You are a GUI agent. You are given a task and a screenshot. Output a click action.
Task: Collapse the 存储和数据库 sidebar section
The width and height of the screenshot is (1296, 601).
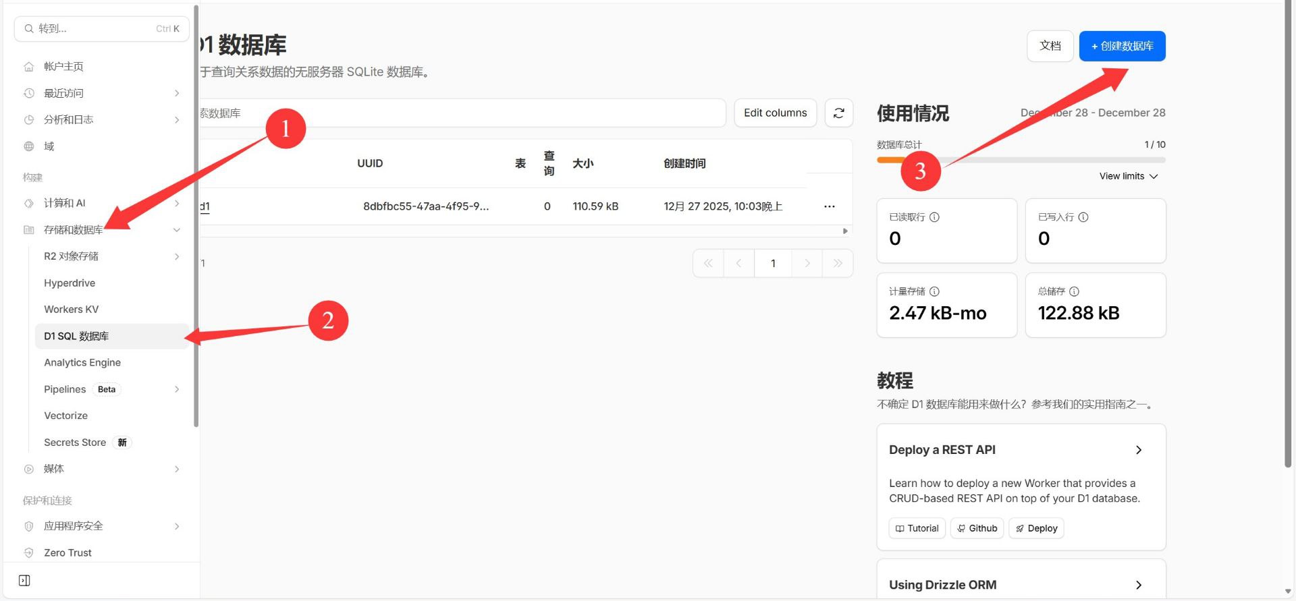click(x=177, y=230)
